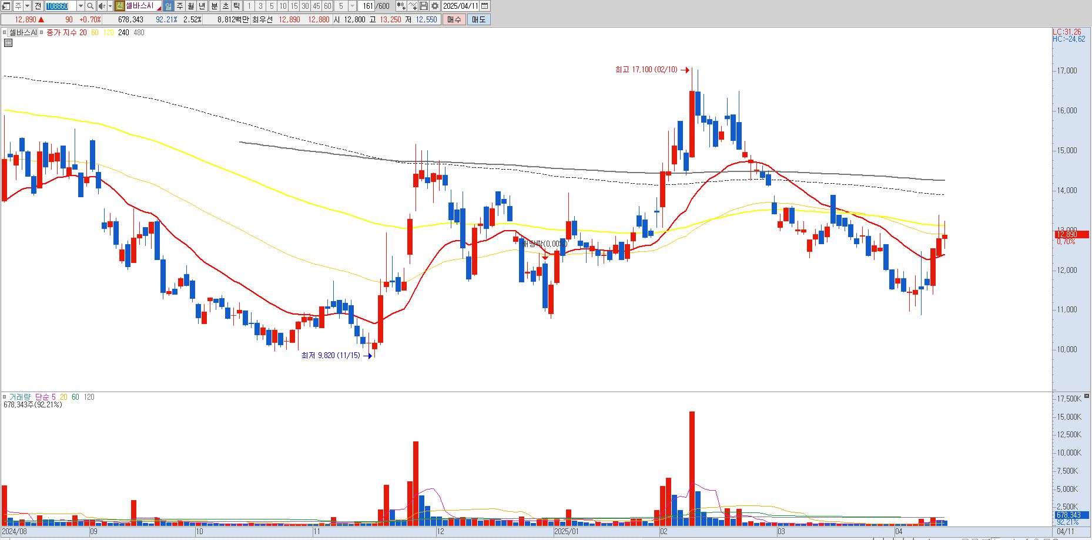Image resolution: width=1092 pixels, height=540 pixels.
Task: Click the stock code input field
Action: pyautogui.click(x=61, y=6)
